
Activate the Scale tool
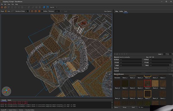coord(26,7)
